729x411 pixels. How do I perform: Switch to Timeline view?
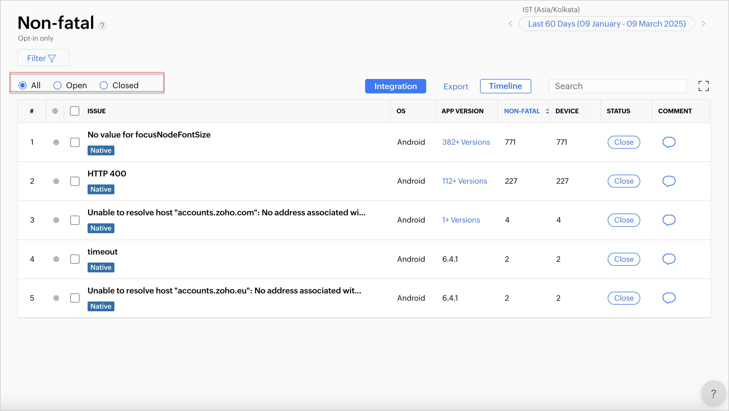tap(505, 86)
